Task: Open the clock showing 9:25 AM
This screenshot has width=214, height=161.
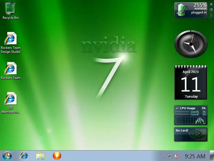Action: coord(195,156)
